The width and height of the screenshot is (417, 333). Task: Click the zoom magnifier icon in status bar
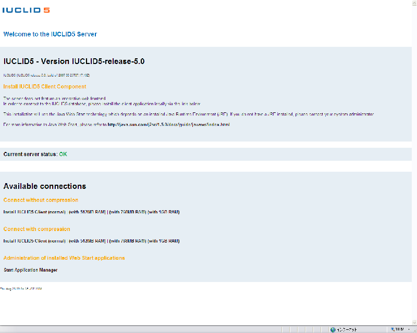[x=393, y=329]
